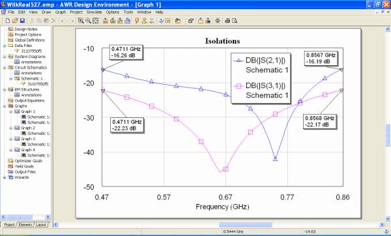
Task: Click the Print toolbar icon
Action: pyautogui.click(x=227, y=21)
